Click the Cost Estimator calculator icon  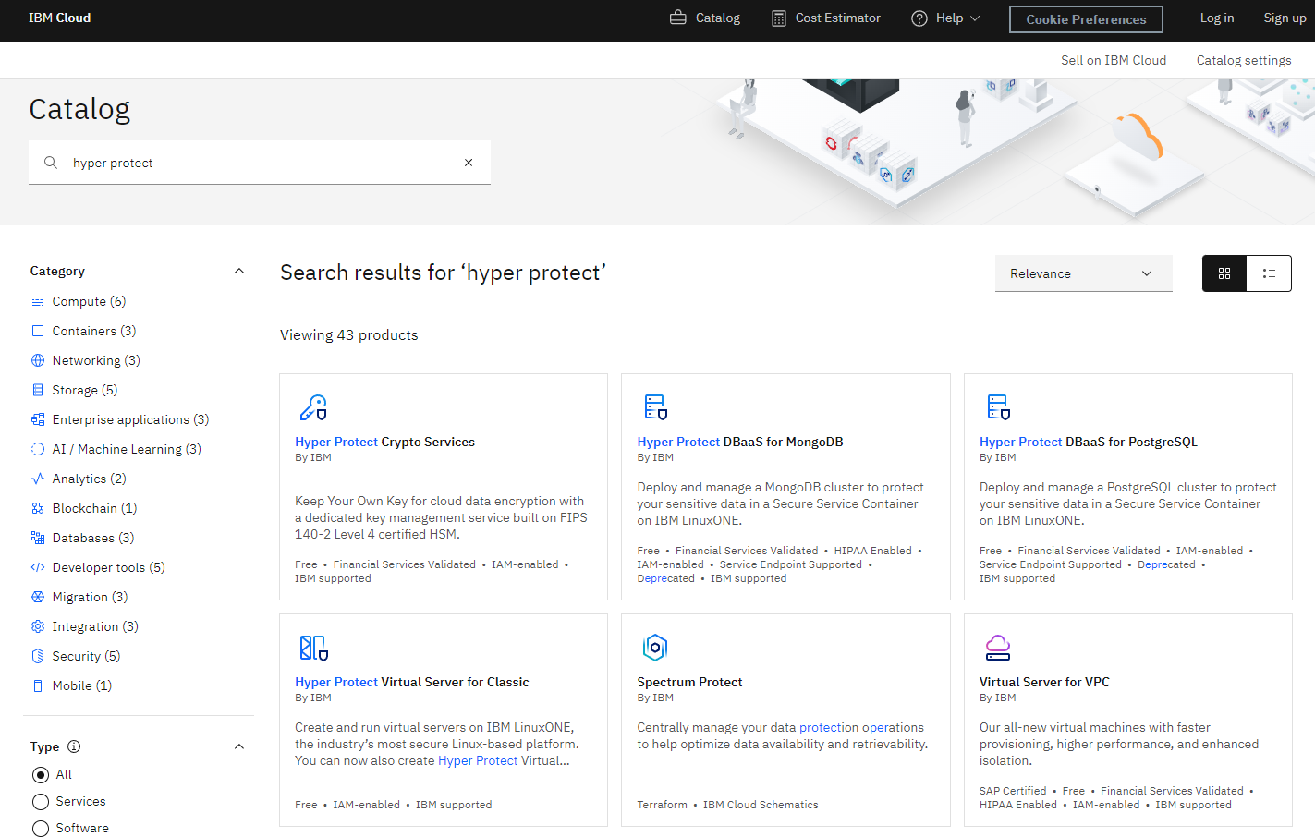(779, 18)
